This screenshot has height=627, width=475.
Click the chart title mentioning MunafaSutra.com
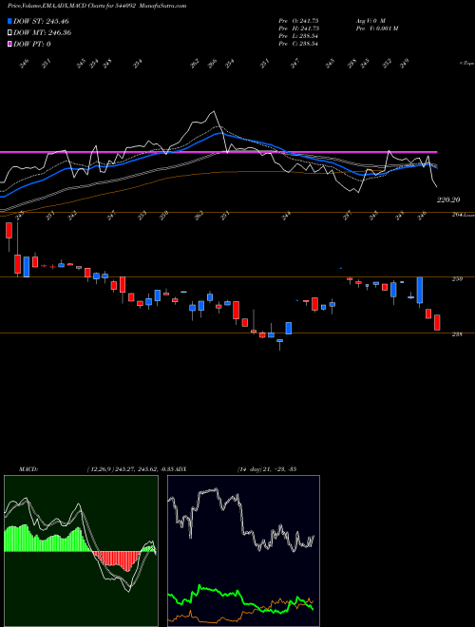97,6
